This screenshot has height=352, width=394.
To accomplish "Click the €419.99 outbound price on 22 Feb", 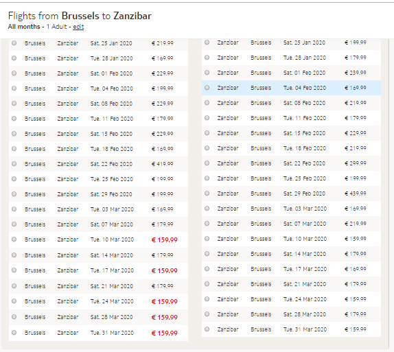I will point(162,164).
